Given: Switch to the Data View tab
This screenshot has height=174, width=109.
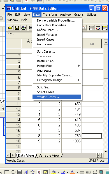Looking at the screenshot, I should [x=26, y=155].
